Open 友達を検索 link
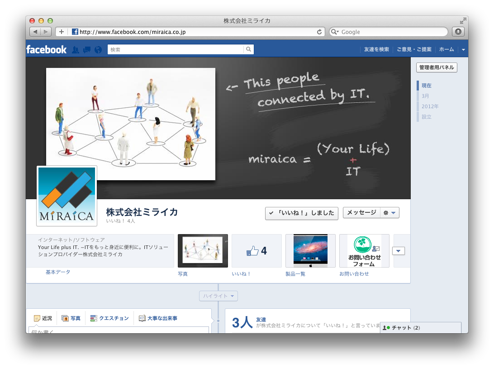The image size is (494, 369). tap(376, 49)
